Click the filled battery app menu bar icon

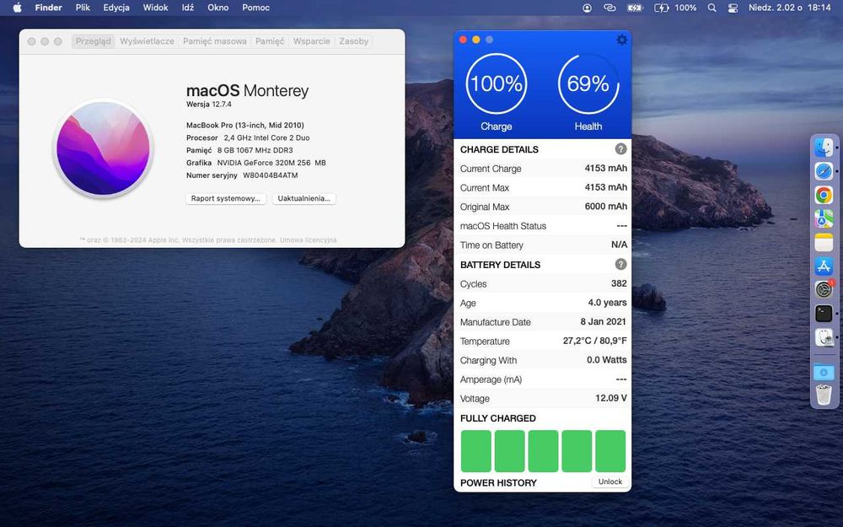[x=635, y=8]
